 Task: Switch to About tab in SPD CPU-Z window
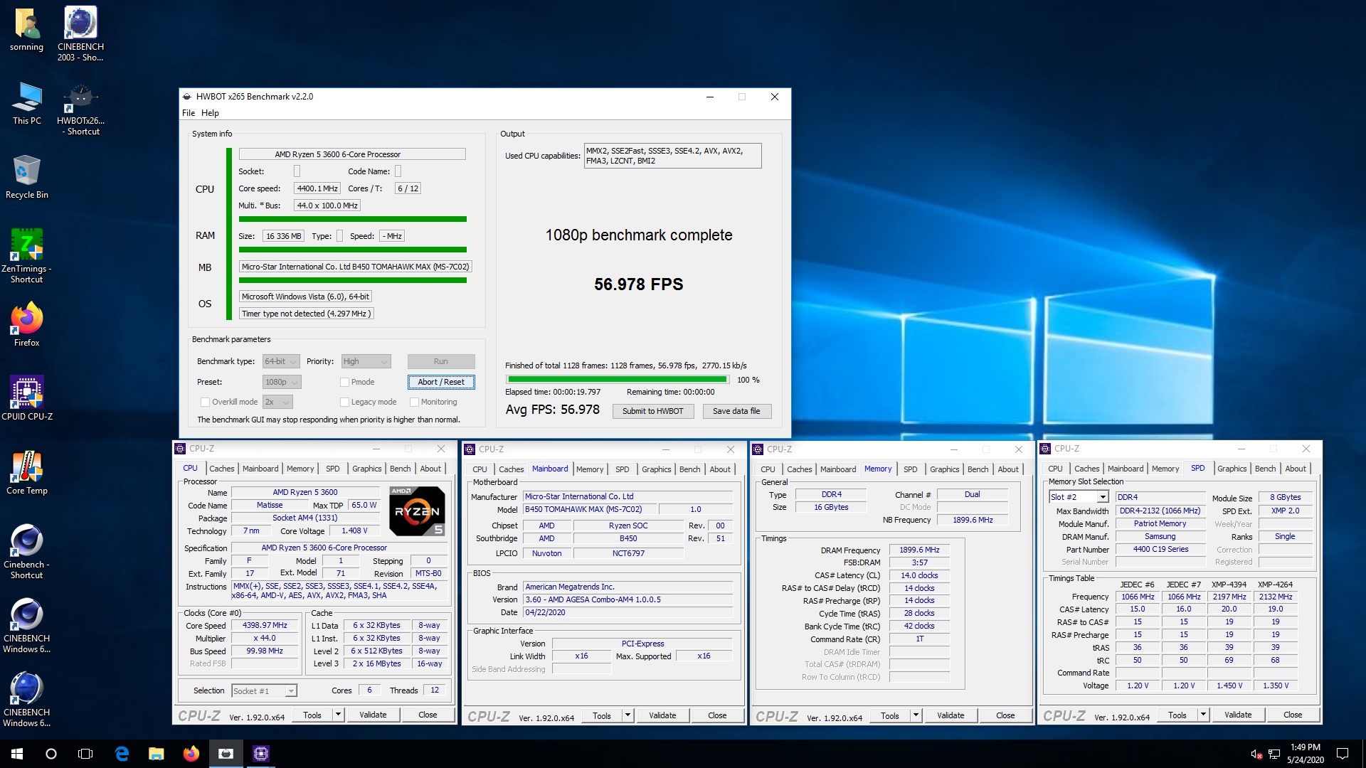pos(1296,469)
